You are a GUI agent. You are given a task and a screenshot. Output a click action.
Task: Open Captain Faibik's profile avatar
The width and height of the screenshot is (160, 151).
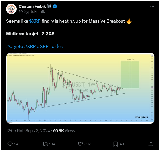11,9
